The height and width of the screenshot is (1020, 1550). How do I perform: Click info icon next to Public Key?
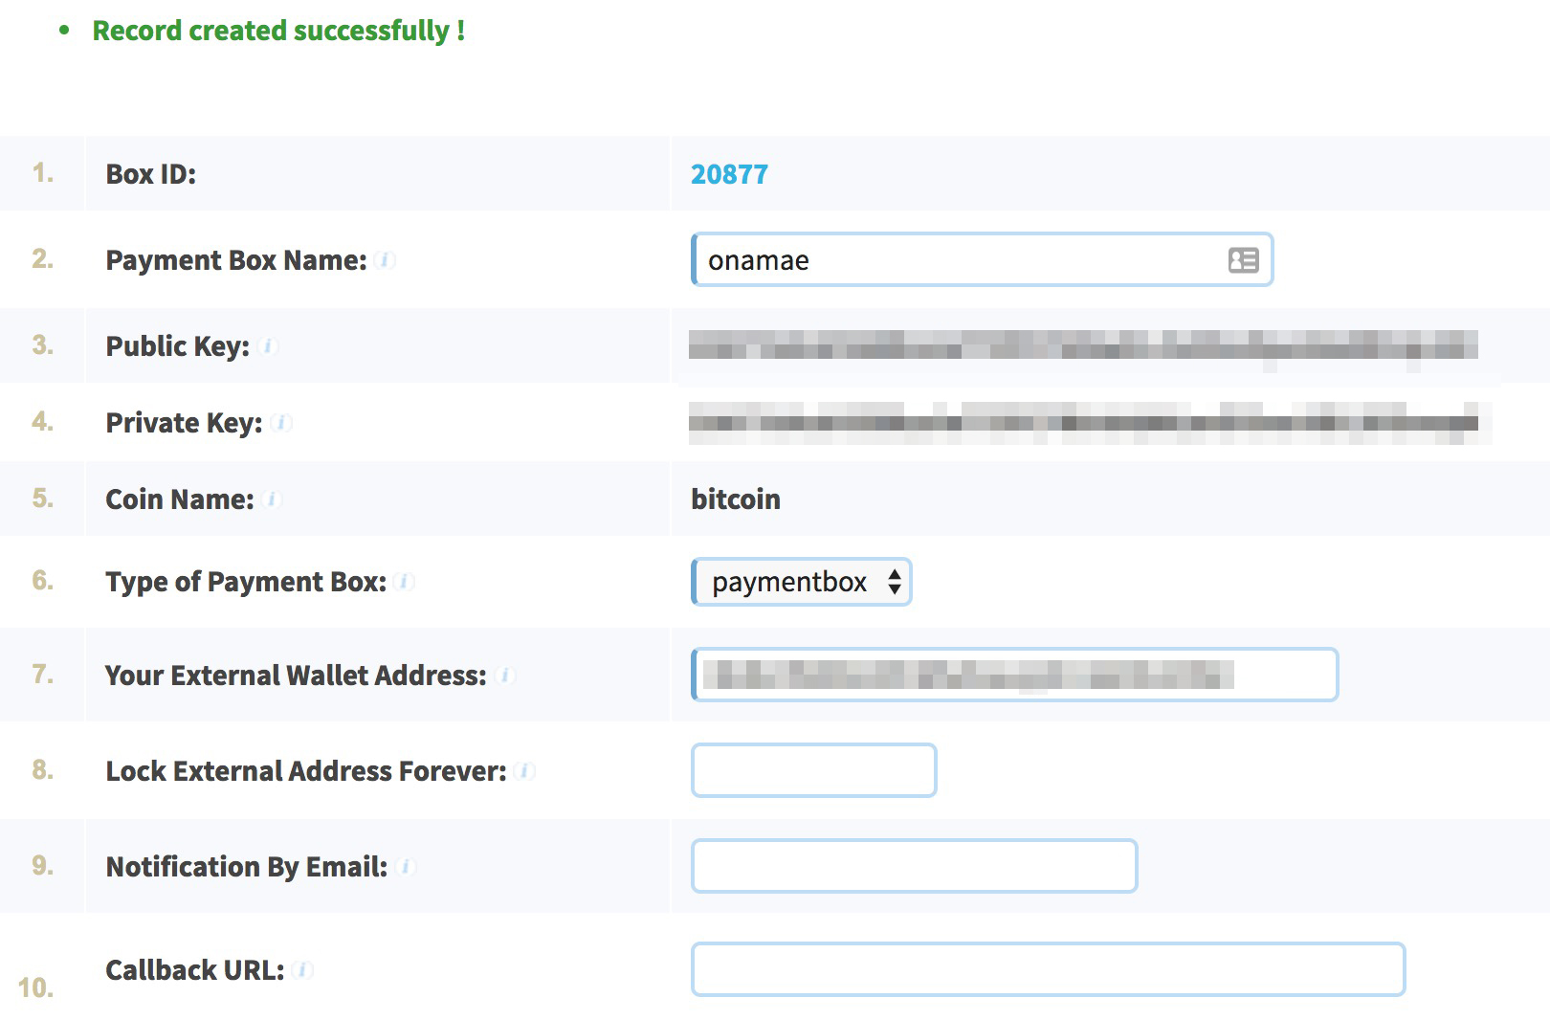click(x=268, y=346)
